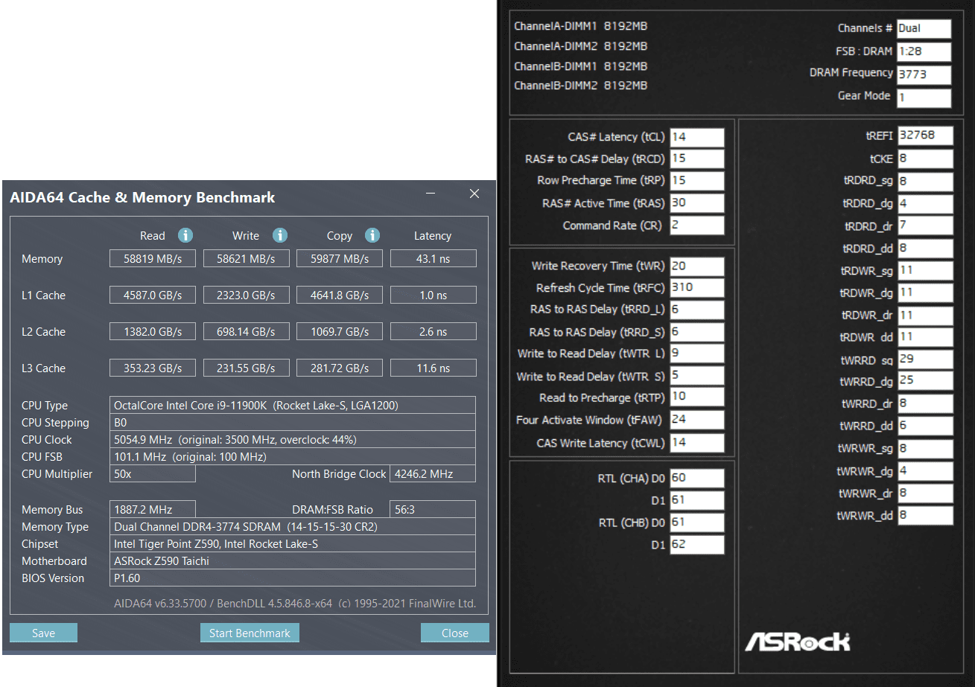Viewport: 975px width, 687px height.
Task: Select the Memory Read value 58819 MB/s
Action: click(153, 258)
